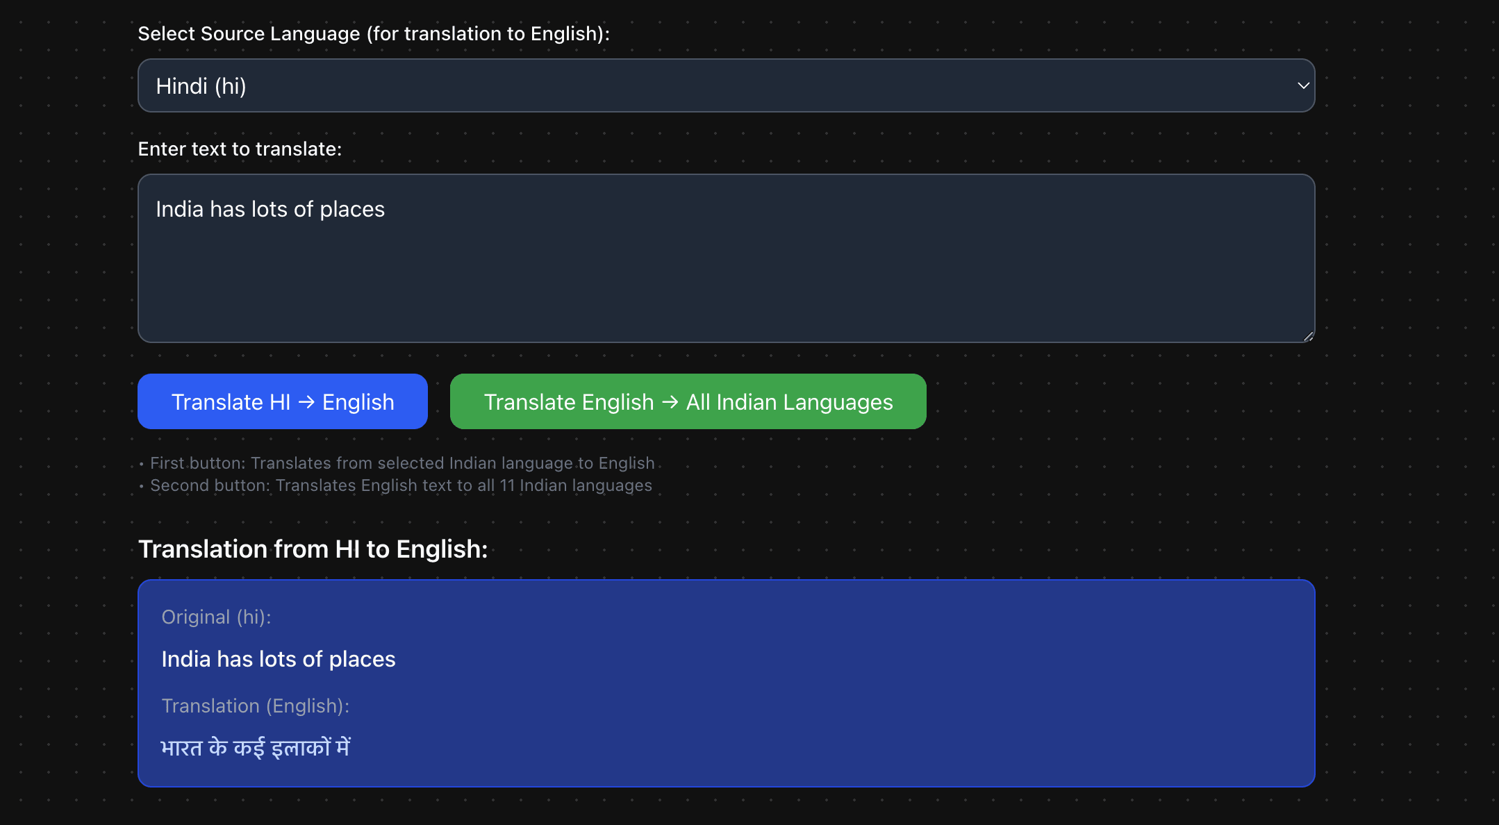Click the second button explanation bullet
Viewport: 1499px width, 825px height.
(395, 485)
